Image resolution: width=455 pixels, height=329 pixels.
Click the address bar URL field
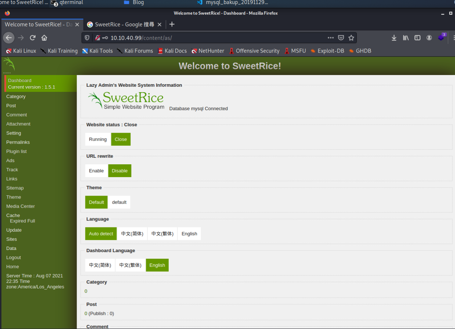point(215,38)
